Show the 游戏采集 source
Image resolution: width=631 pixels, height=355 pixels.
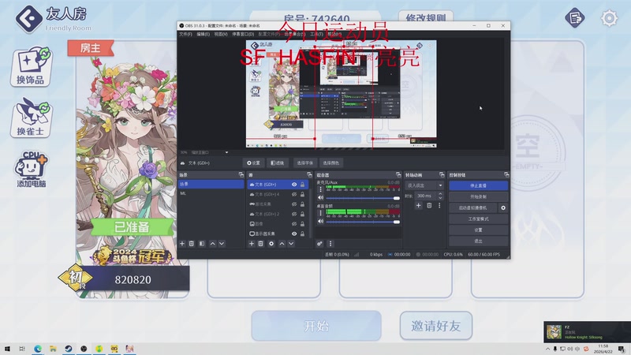(294, 204)
